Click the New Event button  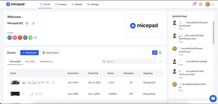click(29, 53)
